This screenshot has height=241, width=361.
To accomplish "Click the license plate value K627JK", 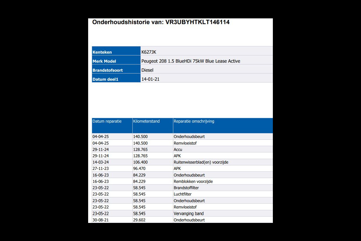I will point(149,52).
